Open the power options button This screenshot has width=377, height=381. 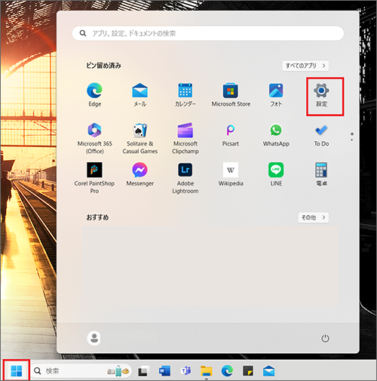[325, 338]
